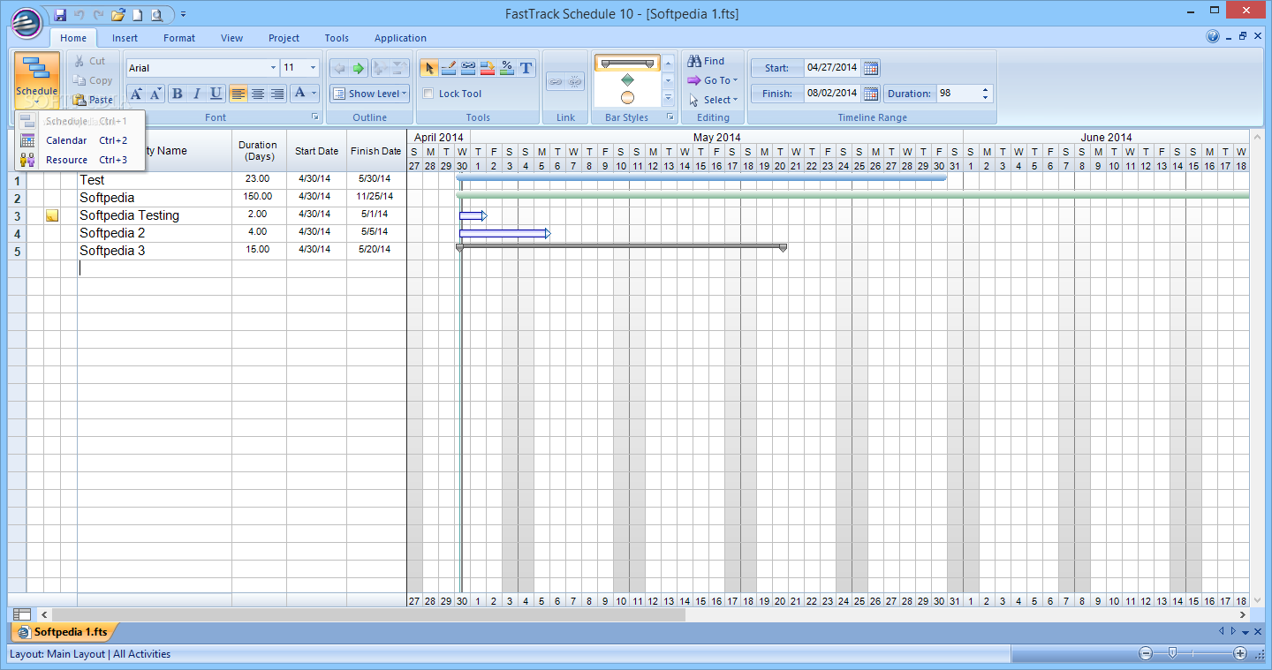Screen dimensions: 1272x670
Task: Open the font size dropdown showing 11
Action: tap(313, 68)
